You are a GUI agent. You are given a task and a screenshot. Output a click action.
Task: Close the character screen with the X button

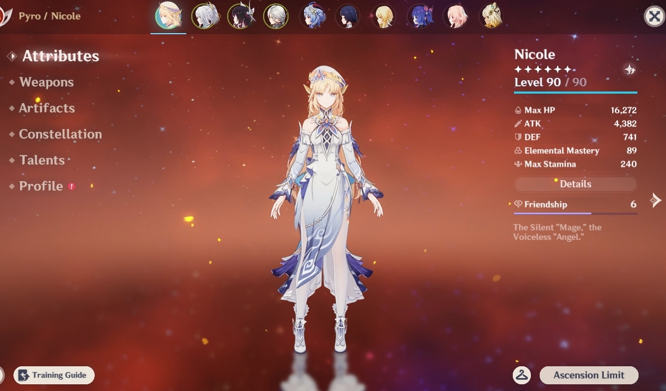point(655,17)
